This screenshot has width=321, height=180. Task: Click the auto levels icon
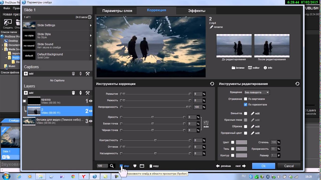[206, 124]
